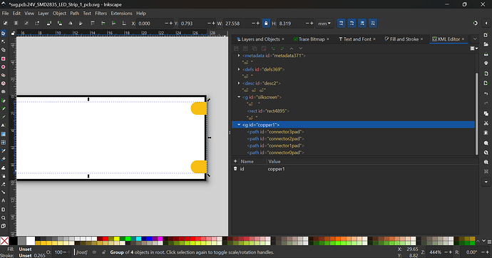This screenshot has height=258, width=492.
Task: Select the Rectangle tool in toolbox
Action: 4,58
